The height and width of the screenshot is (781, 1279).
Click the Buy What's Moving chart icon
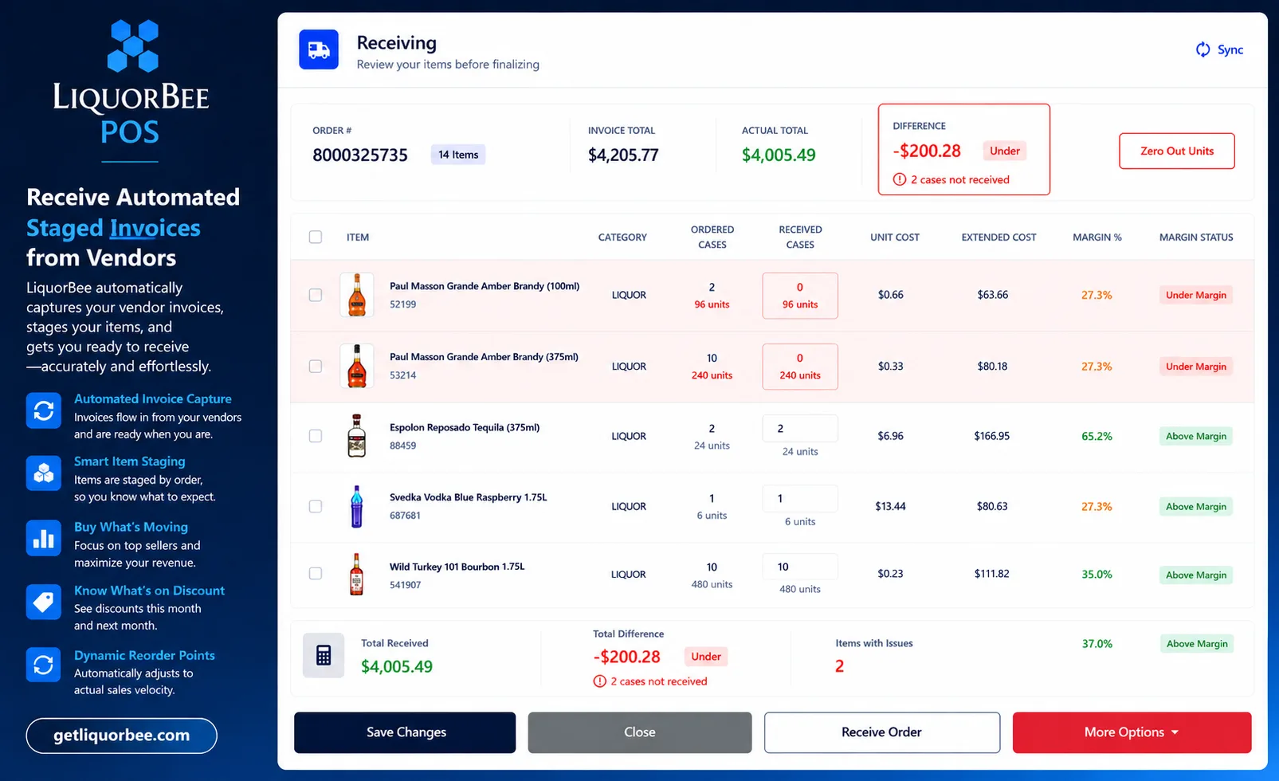click(44, 538)
